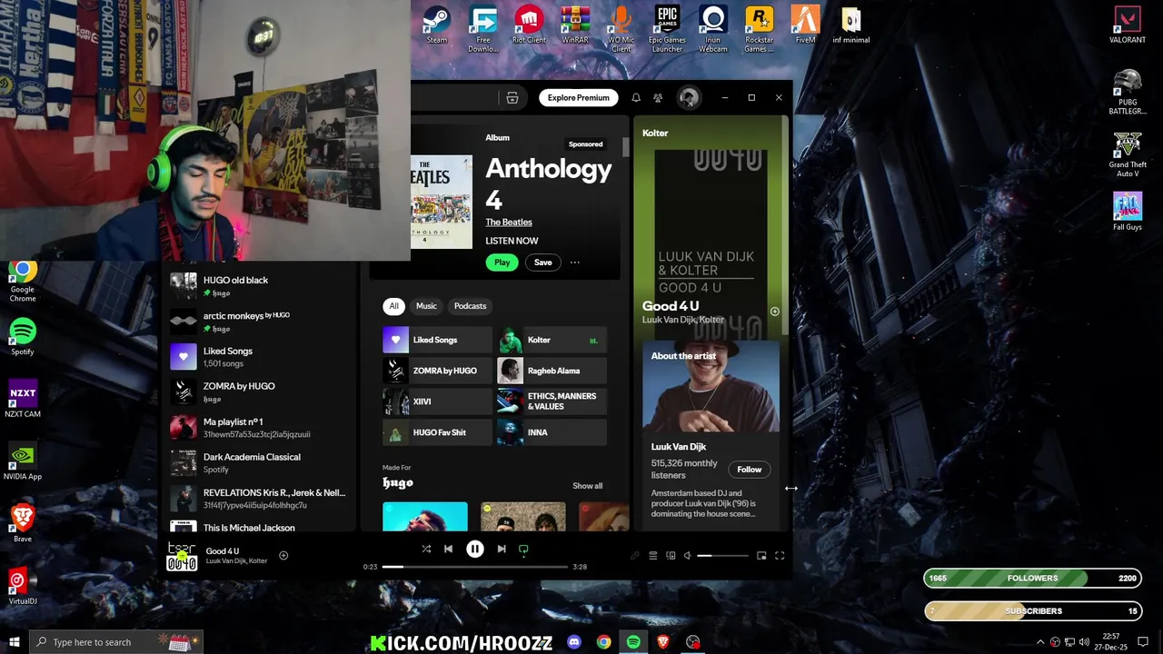1163x654 pixels.
Task: Open the mini player
Action: click(x=761, y=556)
